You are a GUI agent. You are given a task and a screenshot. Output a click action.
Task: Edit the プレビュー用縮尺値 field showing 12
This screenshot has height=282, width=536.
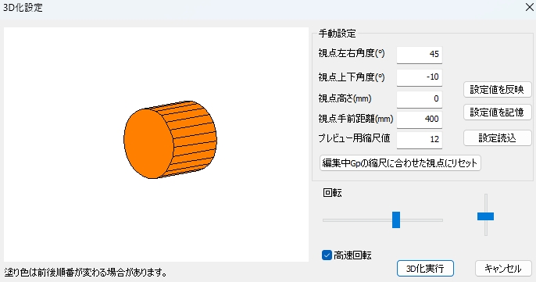pos(420,140)
